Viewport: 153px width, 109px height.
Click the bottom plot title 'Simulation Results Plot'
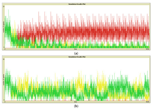point(77,57)
